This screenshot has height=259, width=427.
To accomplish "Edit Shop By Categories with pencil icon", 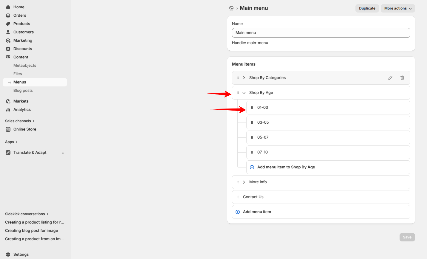I will tap(390, 78).
